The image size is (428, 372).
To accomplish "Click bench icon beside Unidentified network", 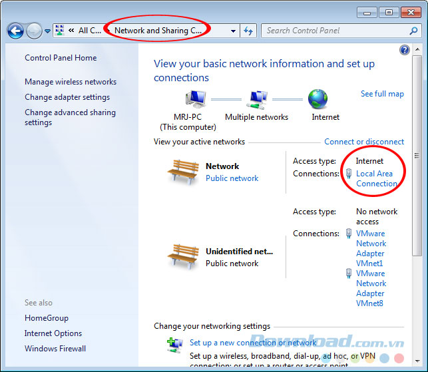I will (183, 257).
